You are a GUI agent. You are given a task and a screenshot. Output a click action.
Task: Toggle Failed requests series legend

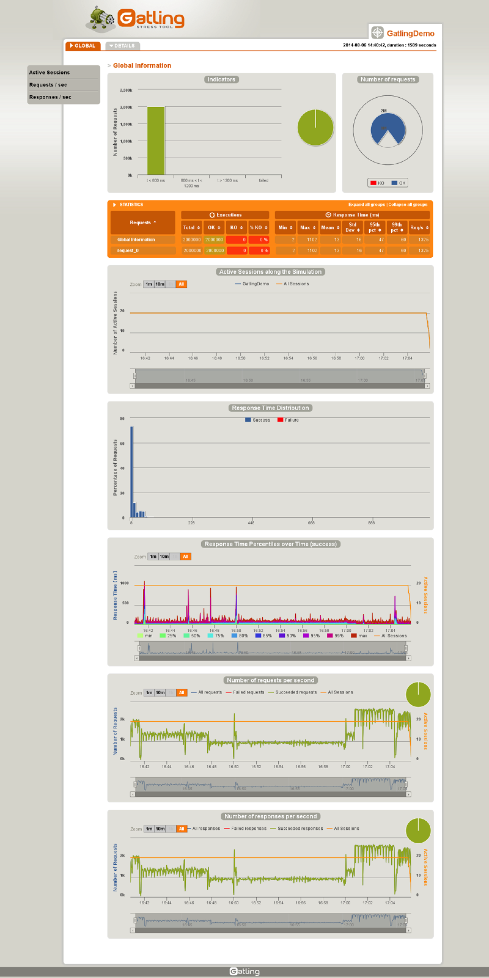coord(245,693)
